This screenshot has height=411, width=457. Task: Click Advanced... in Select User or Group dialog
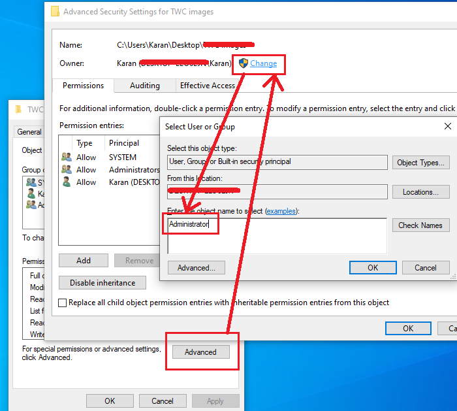197,268
